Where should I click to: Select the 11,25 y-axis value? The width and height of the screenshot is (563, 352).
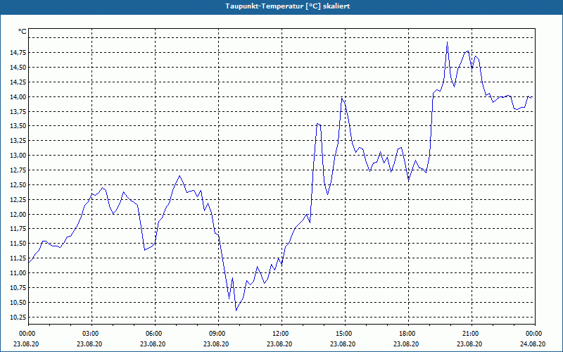click(x=18, y=258)
